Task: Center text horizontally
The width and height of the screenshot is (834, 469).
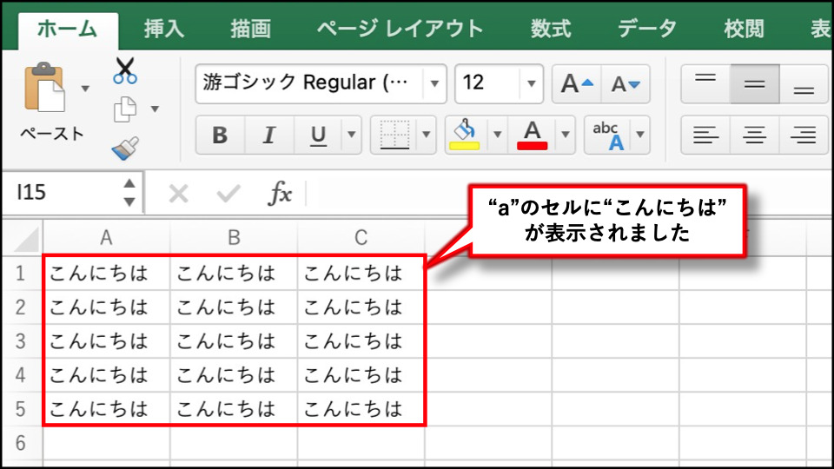Action: tap(754, 135)
